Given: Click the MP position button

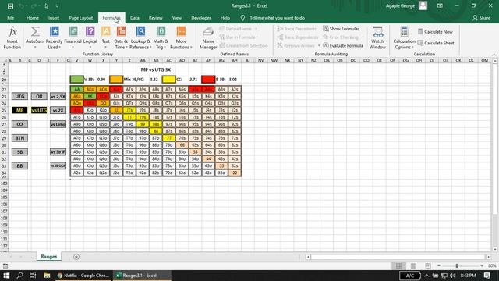Looking at the screenshot, I should [x=19, y=110].
